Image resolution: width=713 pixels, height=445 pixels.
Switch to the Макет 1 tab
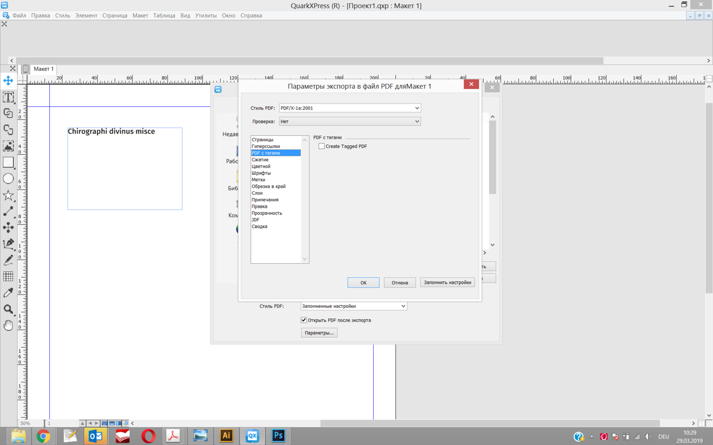(x=43, y=69)
